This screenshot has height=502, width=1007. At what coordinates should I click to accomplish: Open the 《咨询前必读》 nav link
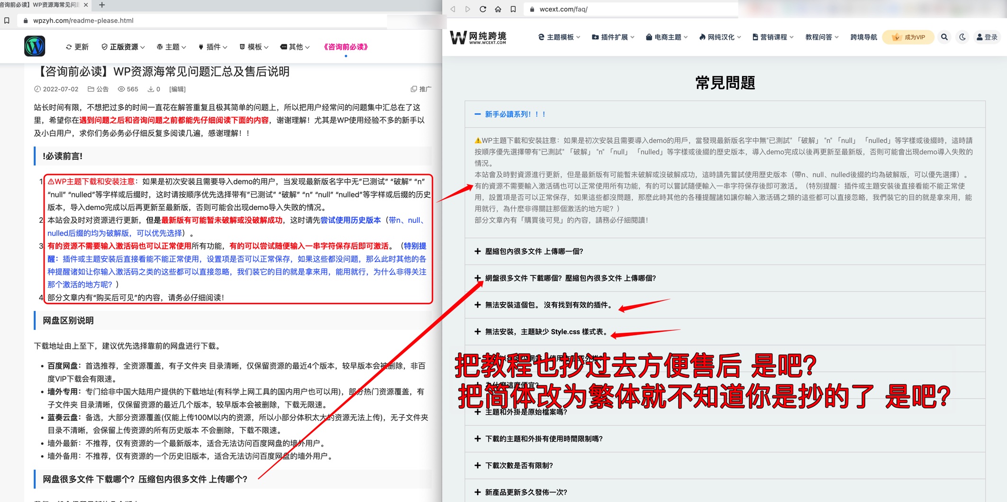click(345, 47)
